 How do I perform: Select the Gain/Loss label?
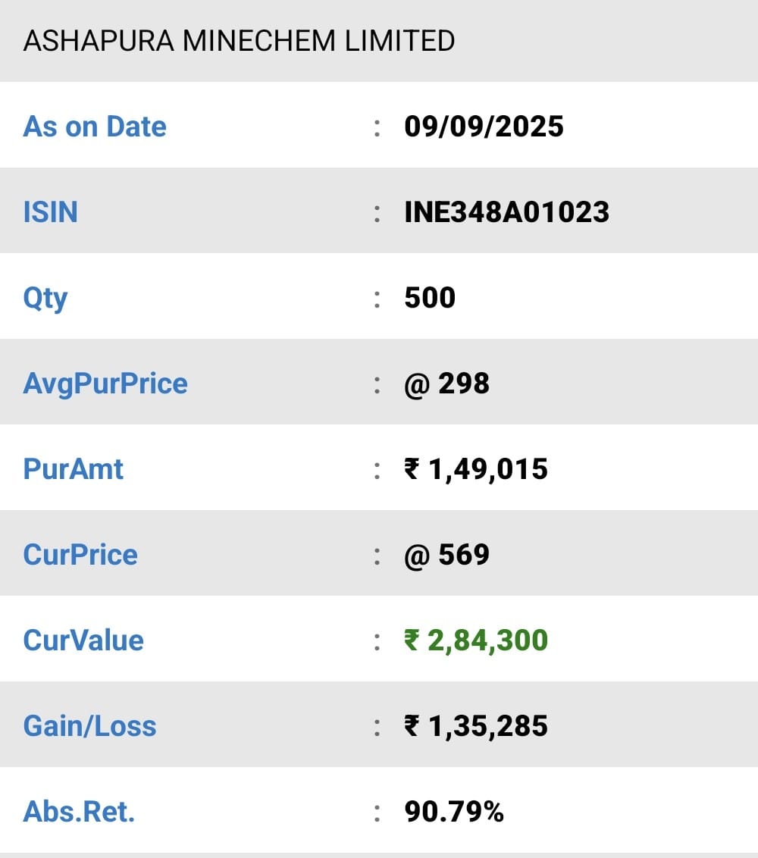point(89,725)
